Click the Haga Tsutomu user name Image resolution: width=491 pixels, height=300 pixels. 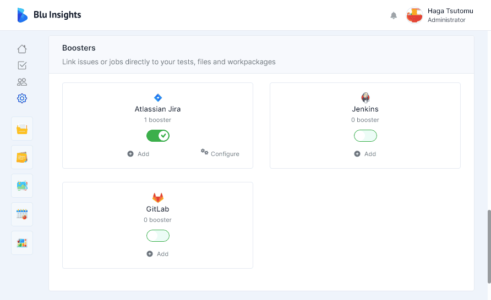coord(450,11)
